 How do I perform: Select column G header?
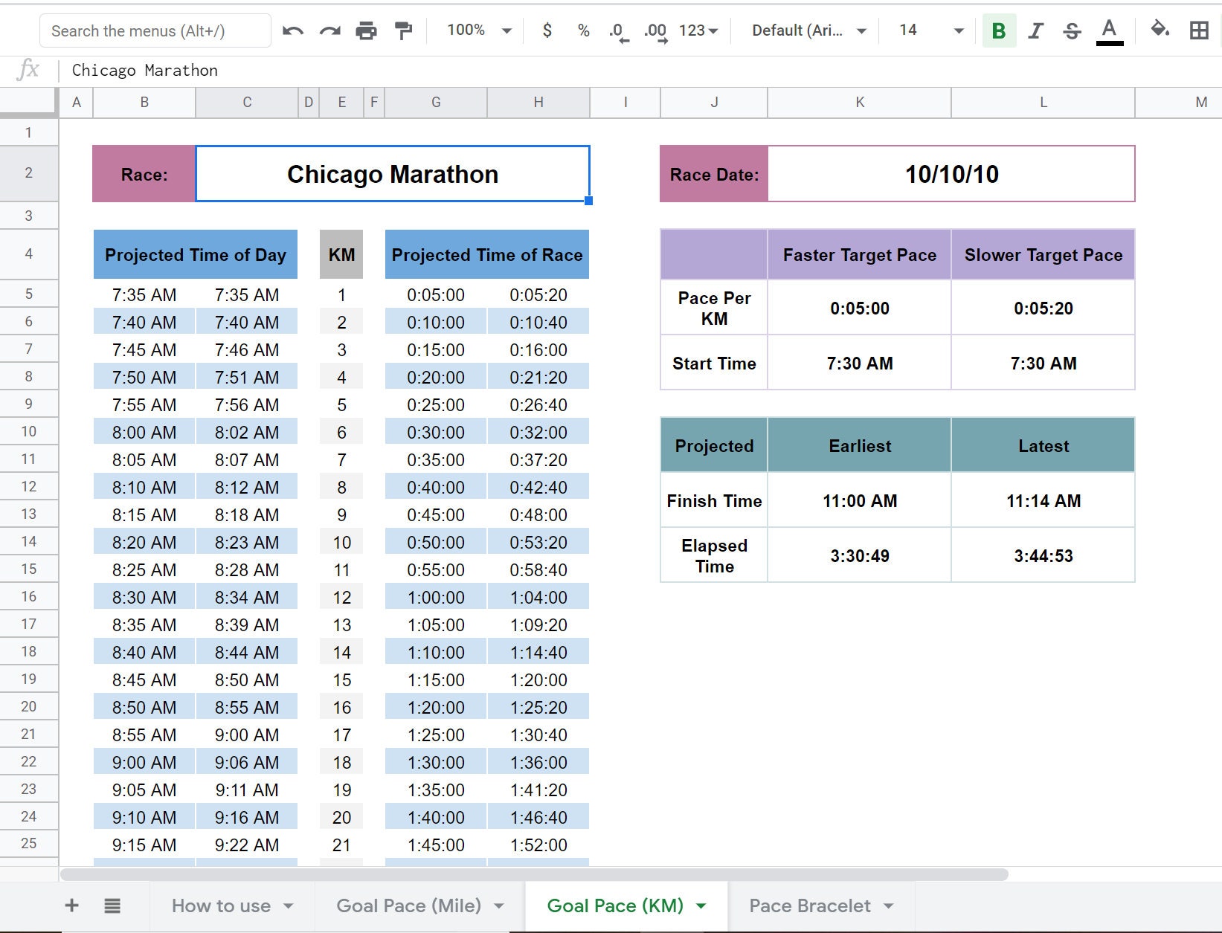[x=436, y=103]
